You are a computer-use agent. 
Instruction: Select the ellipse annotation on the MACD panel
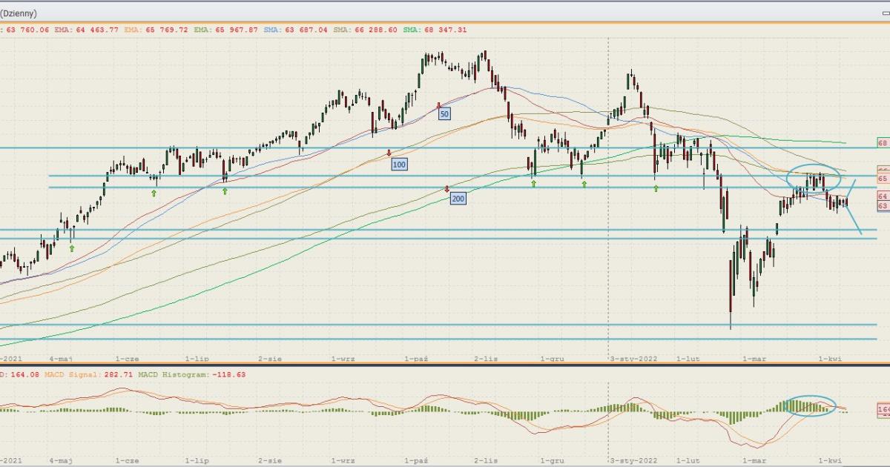[786, 405]
